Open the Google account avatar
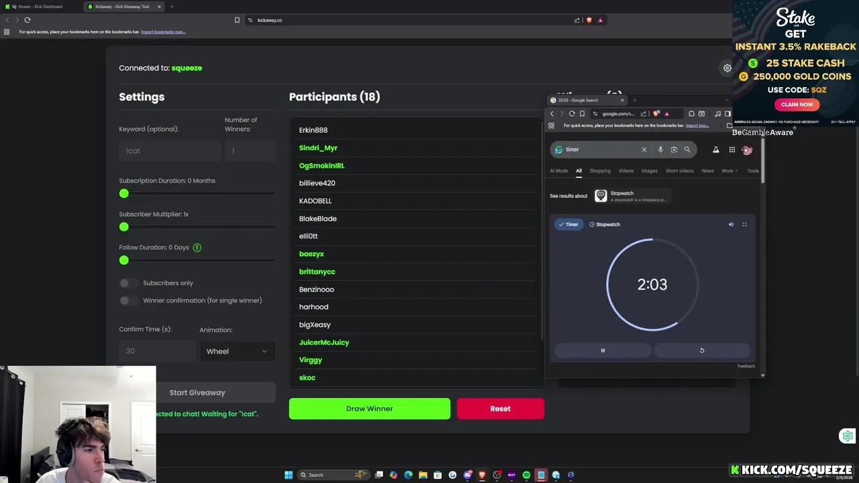 pyautogui.click(x=747, y=150)
